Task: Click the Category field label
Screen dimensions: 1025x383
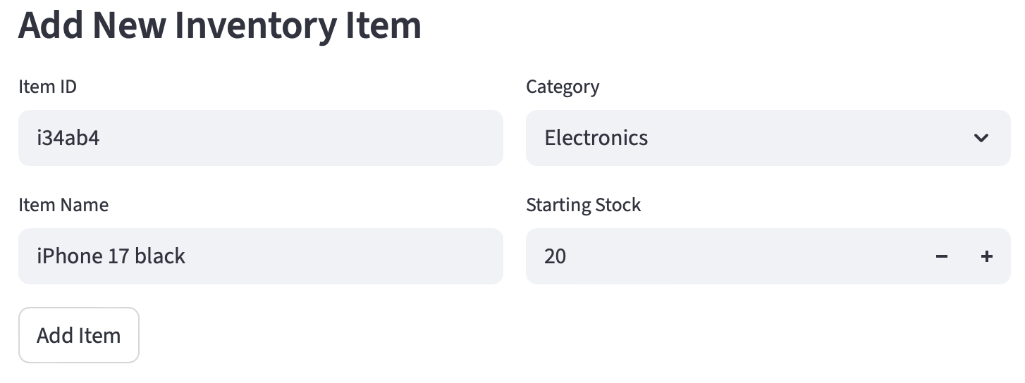Action: [x=563, y=87]
